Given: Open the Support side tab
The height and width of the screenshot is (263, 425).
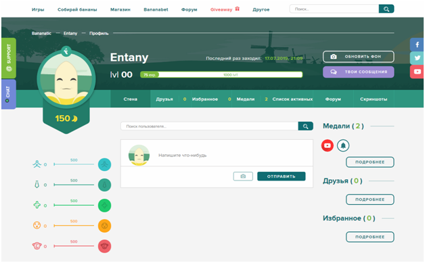Looking at the screenshot, I should click(9, 58).
